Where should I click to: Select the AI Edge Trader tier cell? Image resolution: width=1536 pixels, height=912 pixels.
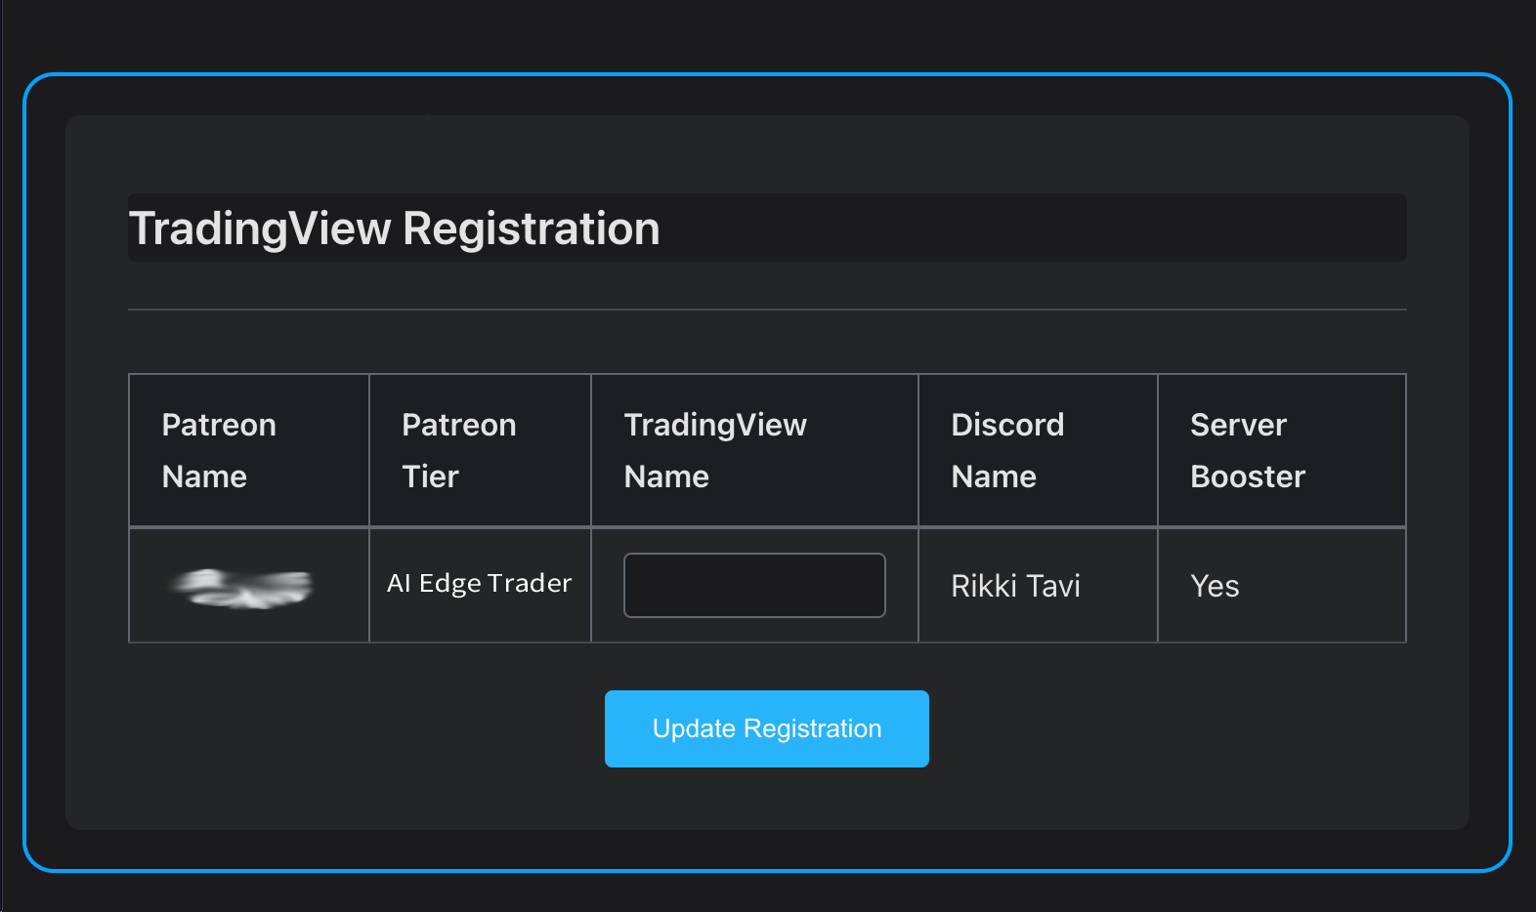pos(479,584)
